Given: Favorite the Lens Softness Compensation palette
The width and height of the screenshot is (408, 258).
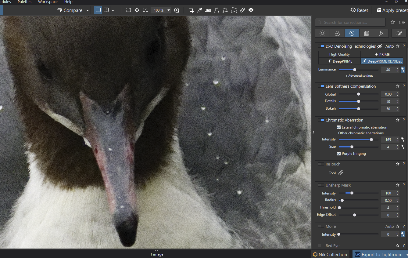Looking at the screenshot, I should [398, 86].
